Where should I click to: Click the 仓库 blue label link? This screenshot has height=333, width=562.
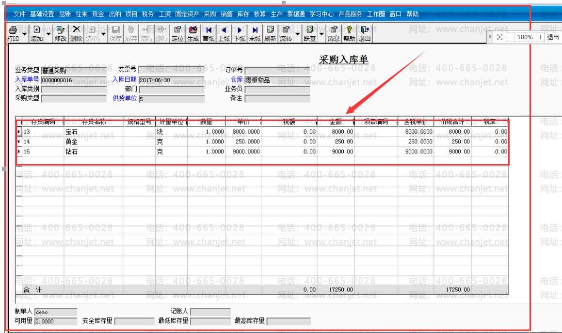(x=237, y=79)
